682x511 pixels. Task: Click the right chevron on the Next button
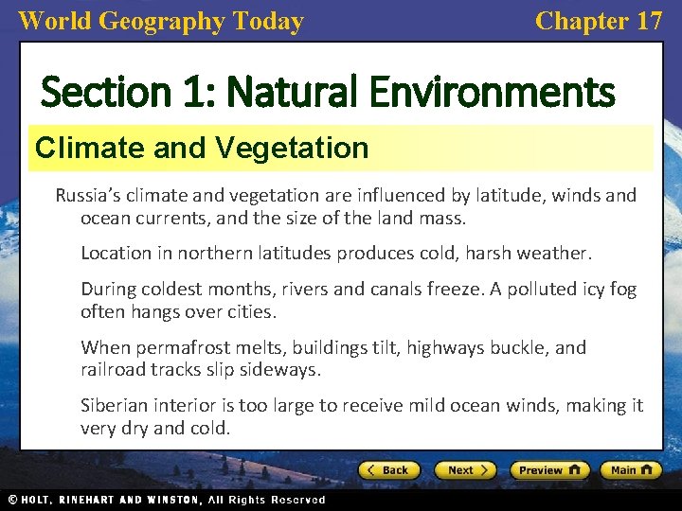pyautogui.click(x=484, y=470)
